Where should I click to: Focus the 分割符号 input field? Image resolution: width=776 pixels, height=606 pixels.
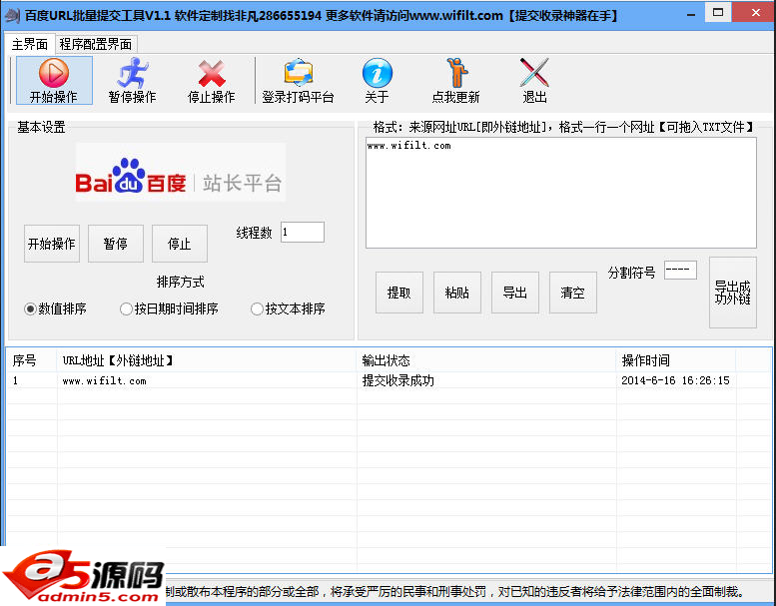coord(680,271)
